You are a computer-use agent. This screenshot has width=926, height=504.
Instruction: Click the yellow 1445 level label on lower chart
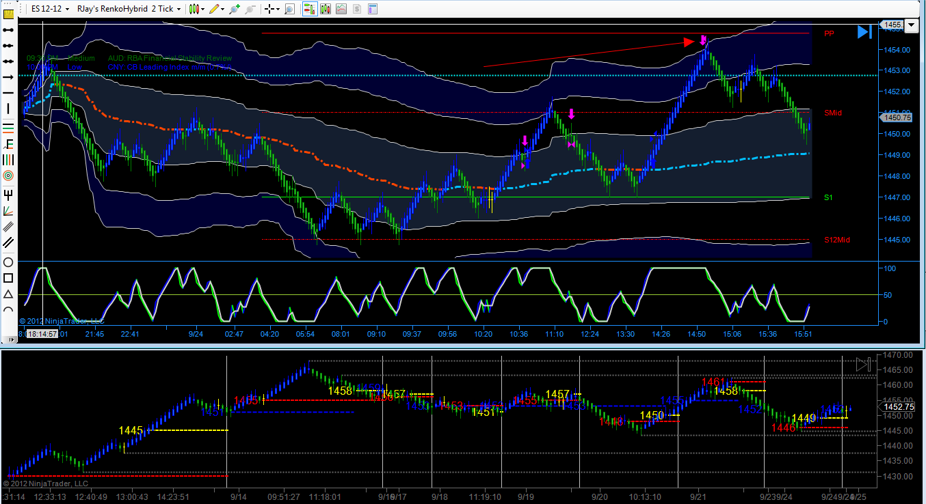click(x=131, y=430)
